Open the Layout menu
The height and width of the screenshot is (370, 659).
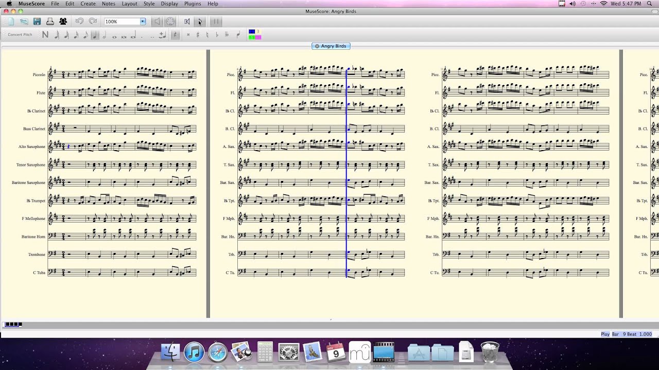[129, 4]
